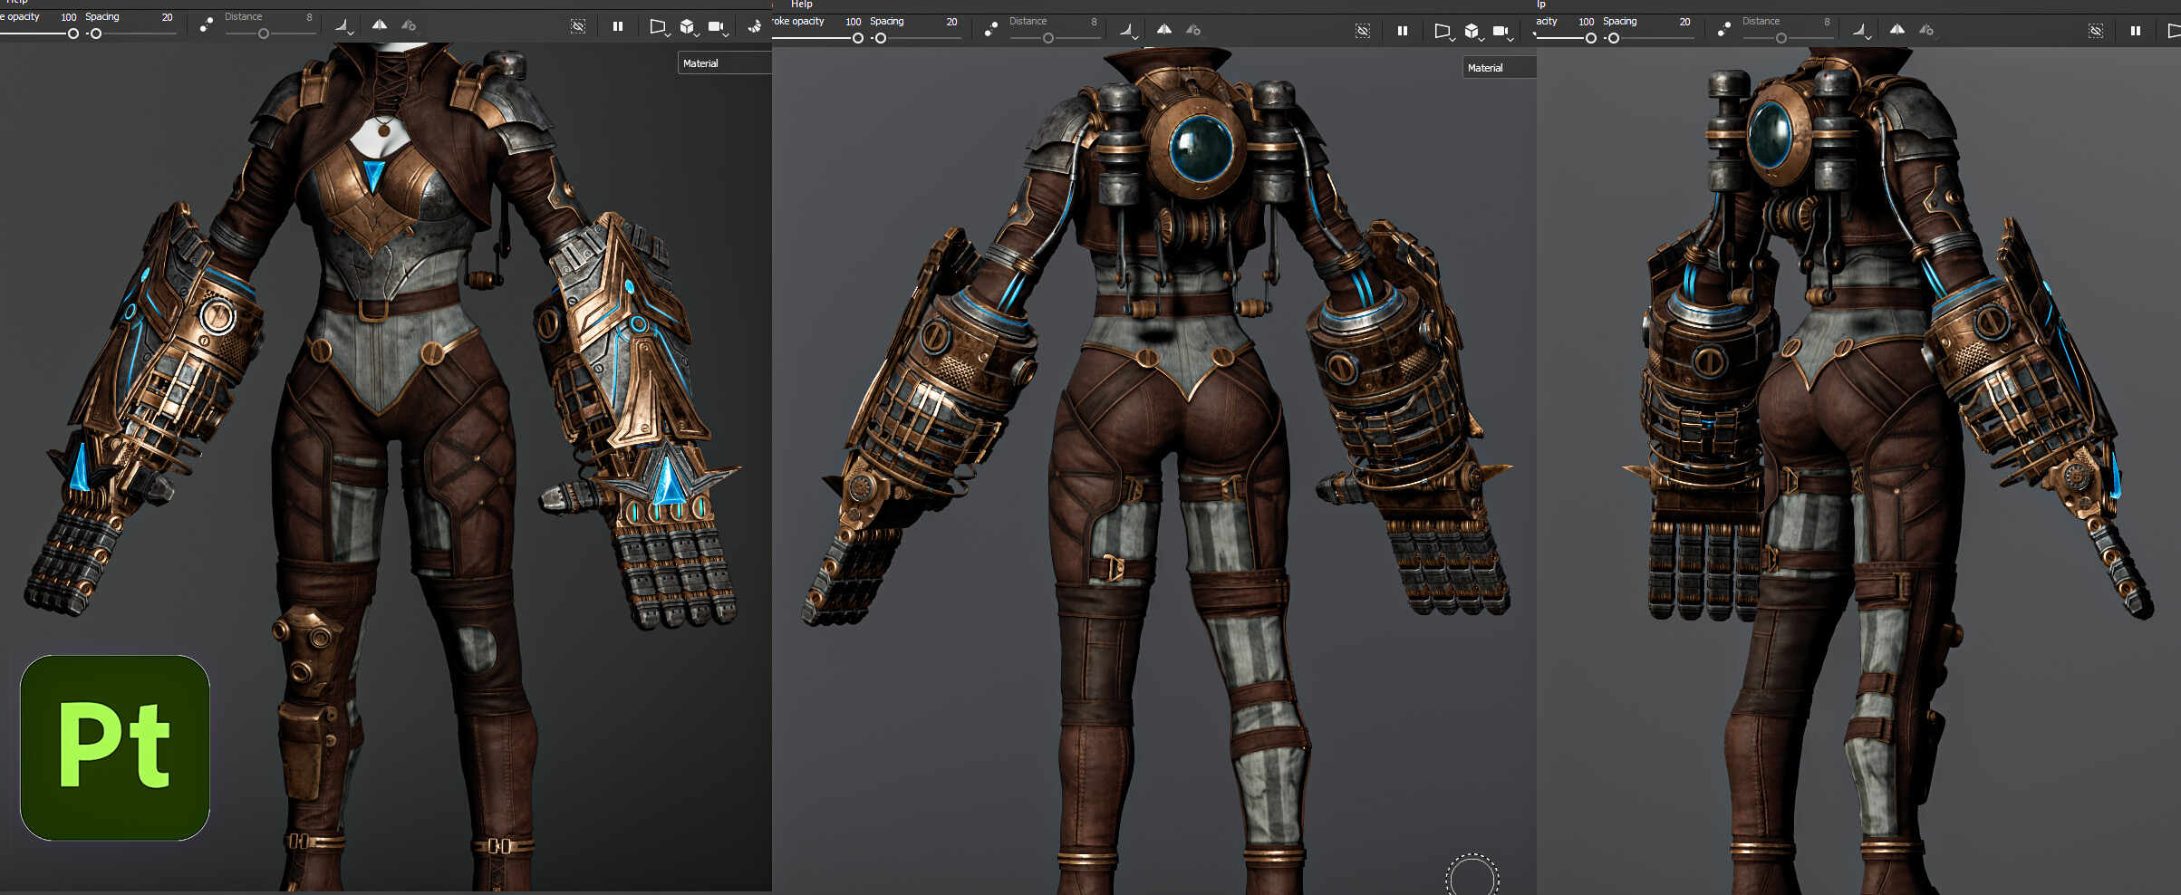
Task: Open perspective view dropdown in left viewport
Action: pos(659,27)
